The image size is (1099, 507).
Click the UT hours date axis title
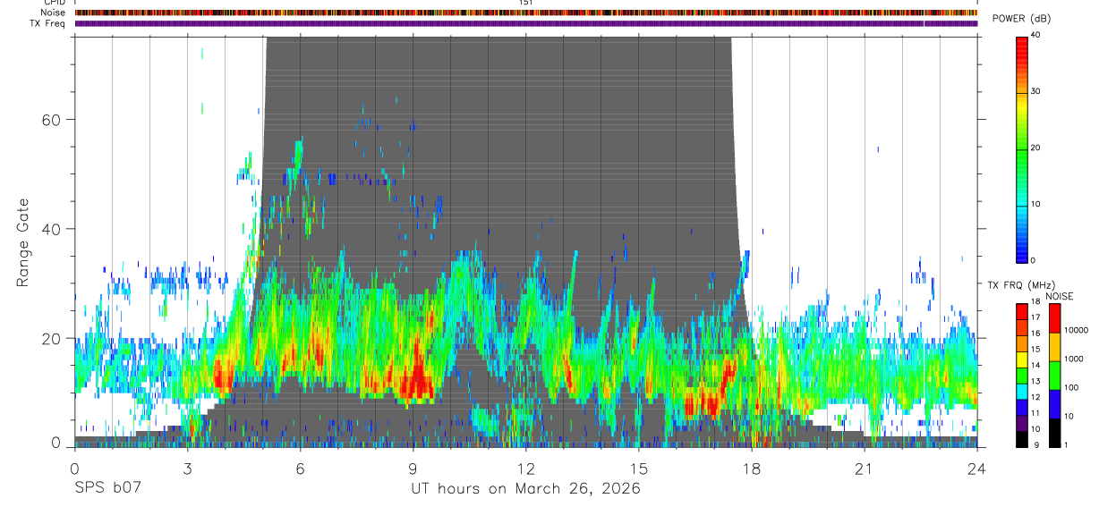[x=525, y=489]
